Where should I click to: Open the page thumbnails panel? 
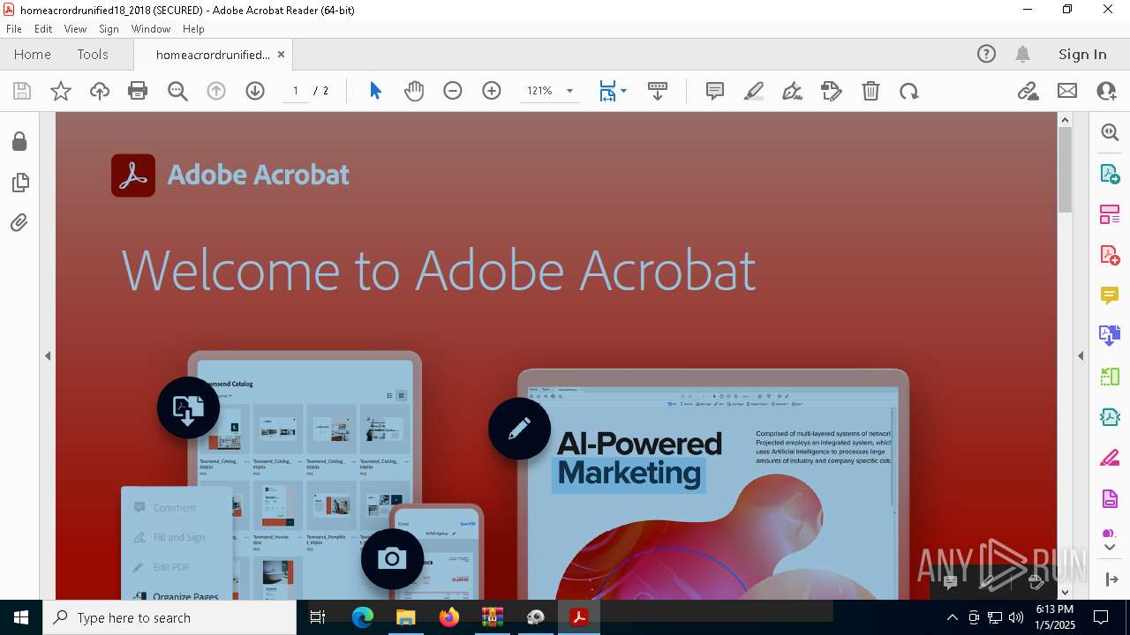coord(19,183)
